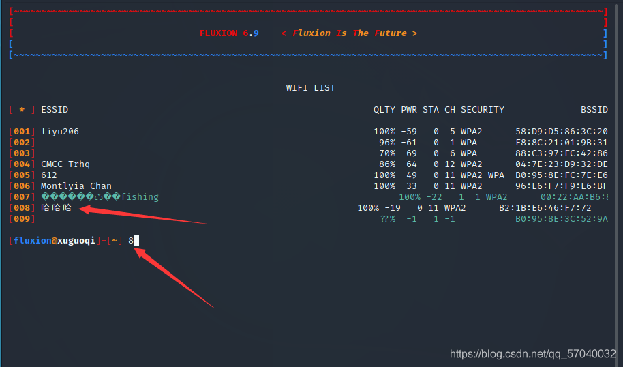
Task: Click the ESSID liyu206 in row 001
Action: 60,132
